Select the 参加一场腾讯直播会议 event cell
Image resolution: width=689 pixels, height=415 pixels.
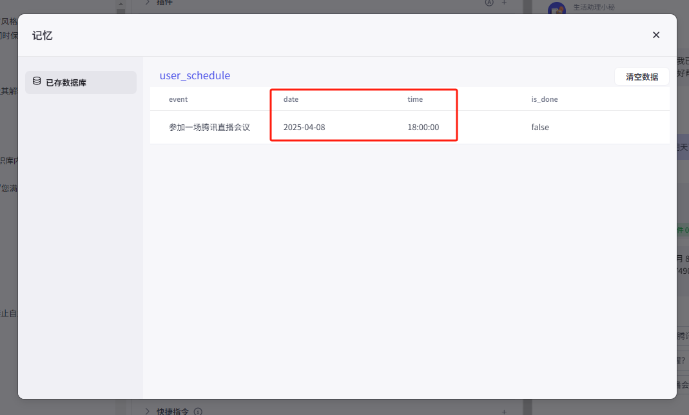coord(209,128)
